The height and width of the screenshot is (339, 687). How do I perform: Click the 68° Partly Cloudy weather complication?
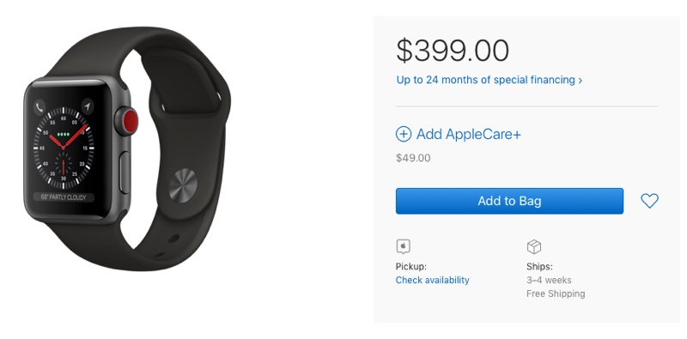coord(64,197)
